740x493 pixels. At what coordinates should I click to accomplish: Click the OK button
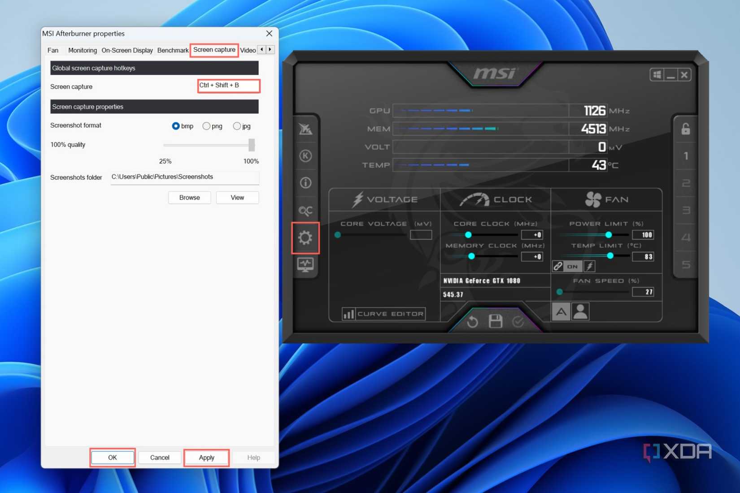113,458
